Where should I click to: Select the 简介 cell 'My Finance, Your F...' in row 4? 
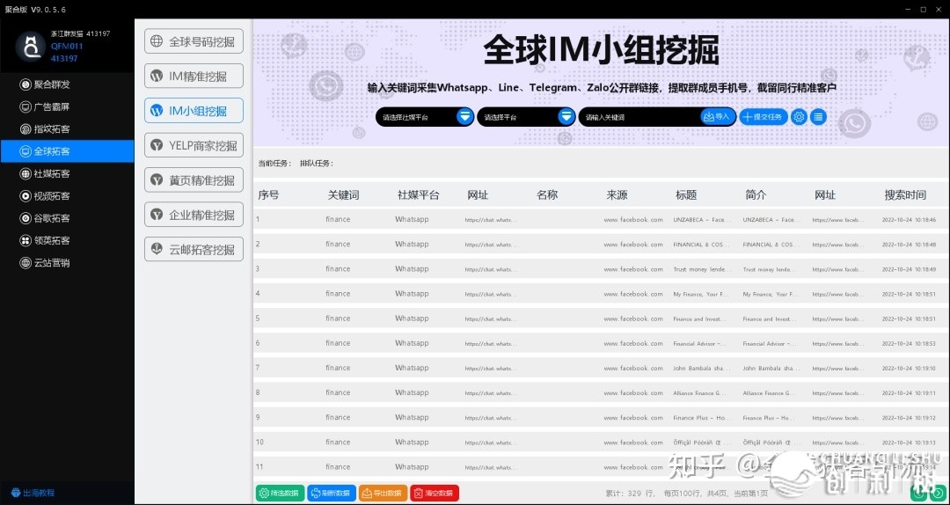point(769,294)
